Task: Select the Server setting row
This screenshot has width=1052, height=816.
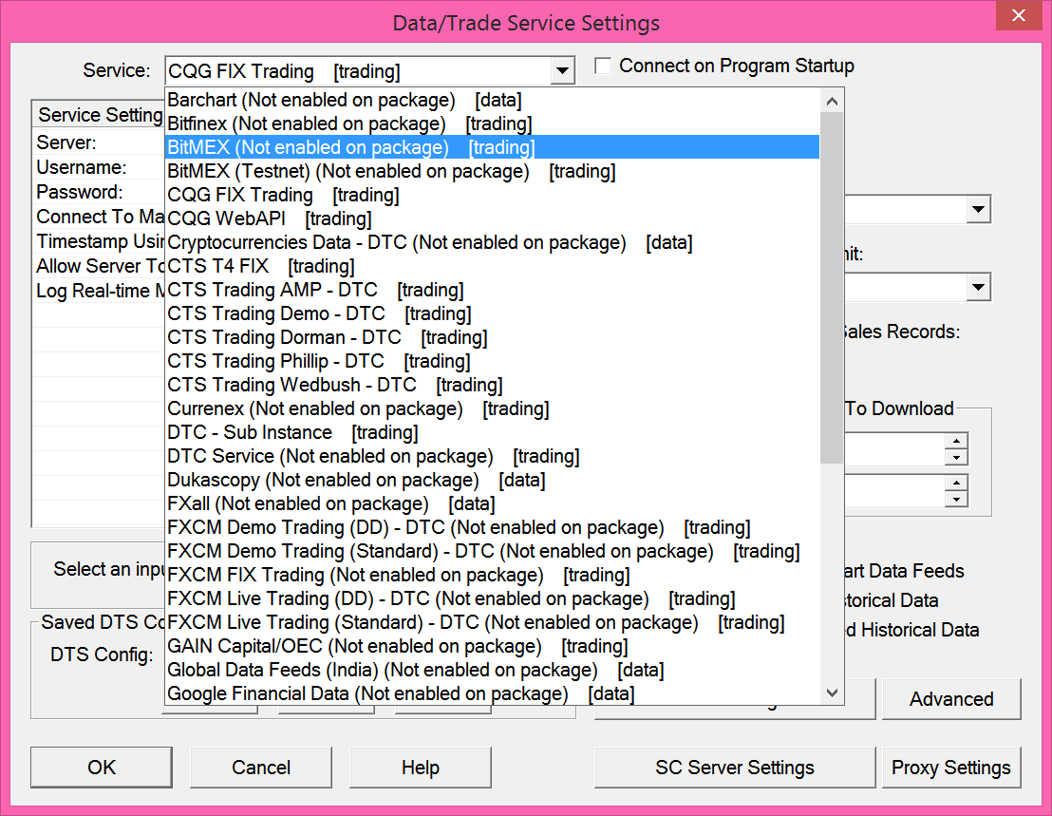Action: [100, 142]
